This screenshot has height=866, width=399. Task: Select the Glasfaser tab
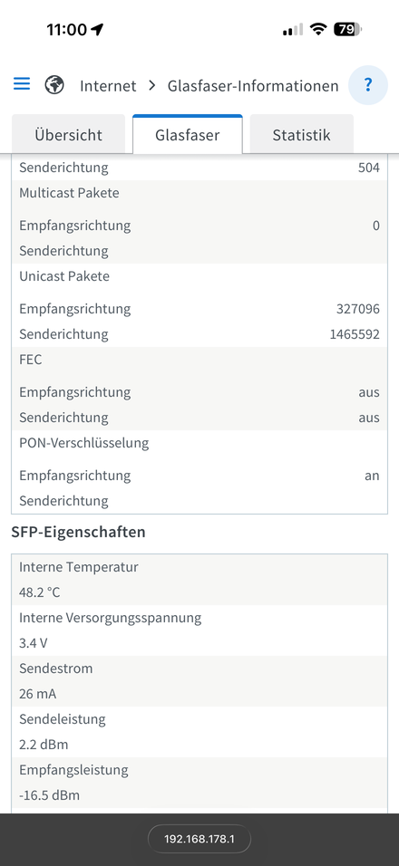(188, 134)
